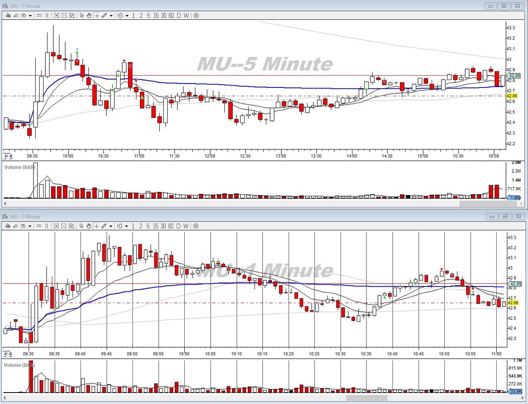528x404 pixels.
Task: Expand interval dropdown arrow in 1 Minute window
Action: pos(127,226)
